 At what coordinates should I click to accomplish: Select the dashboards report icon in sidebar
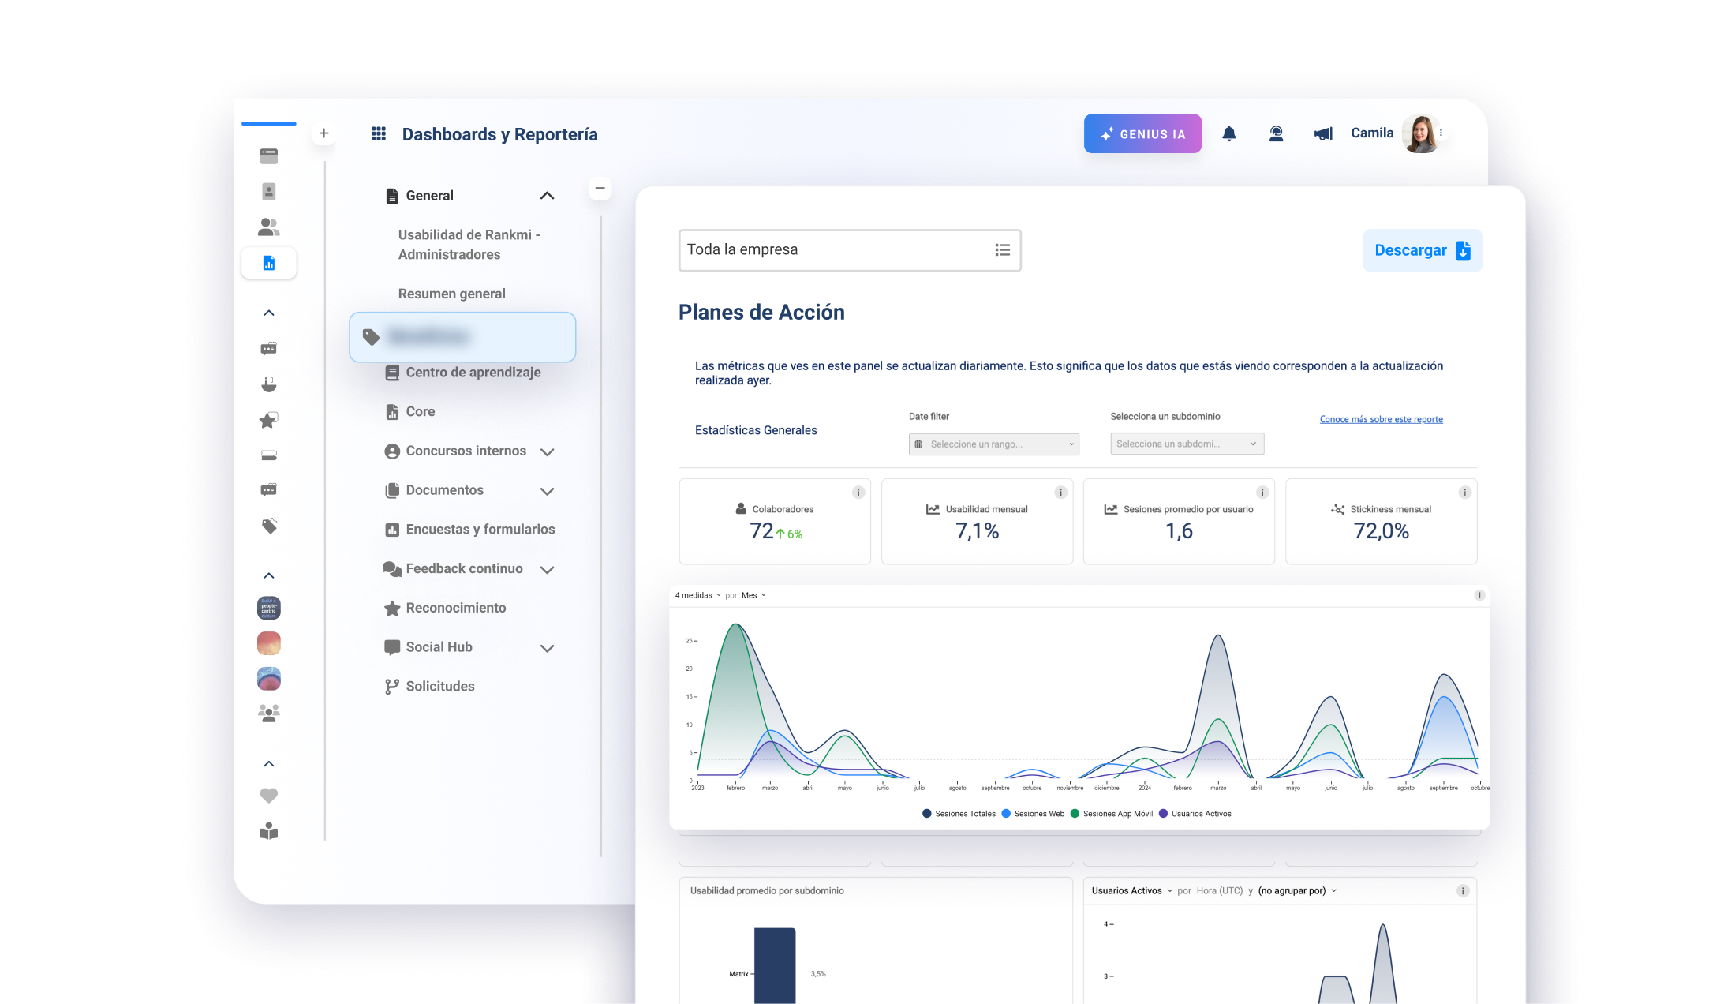click(269, 263)
